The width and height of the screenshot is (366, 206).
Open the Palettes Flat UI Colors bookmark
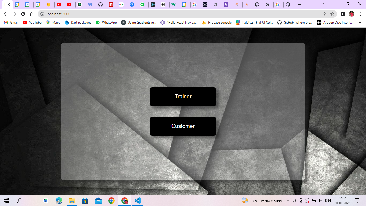(255, 23)
